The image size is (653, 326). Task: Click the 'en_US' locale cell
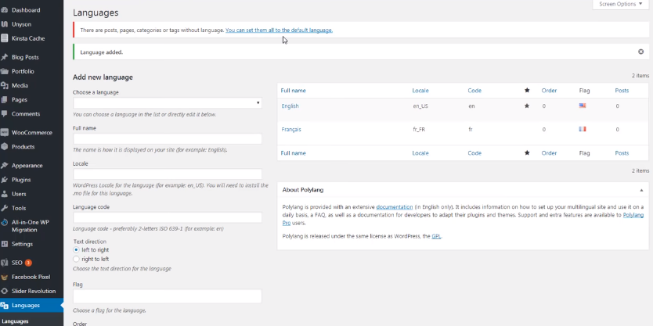[420, 106]
